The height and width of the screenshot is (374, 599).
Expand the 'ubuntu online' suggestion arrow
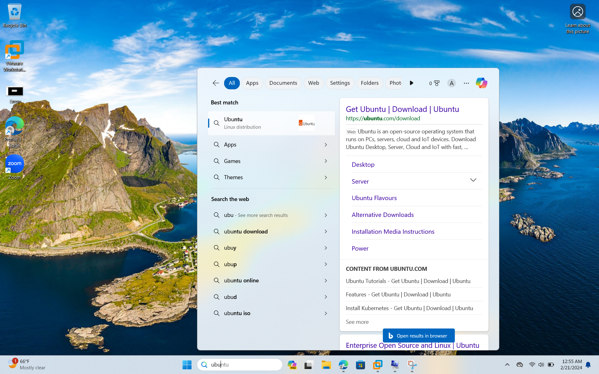[x=326, y=280]
